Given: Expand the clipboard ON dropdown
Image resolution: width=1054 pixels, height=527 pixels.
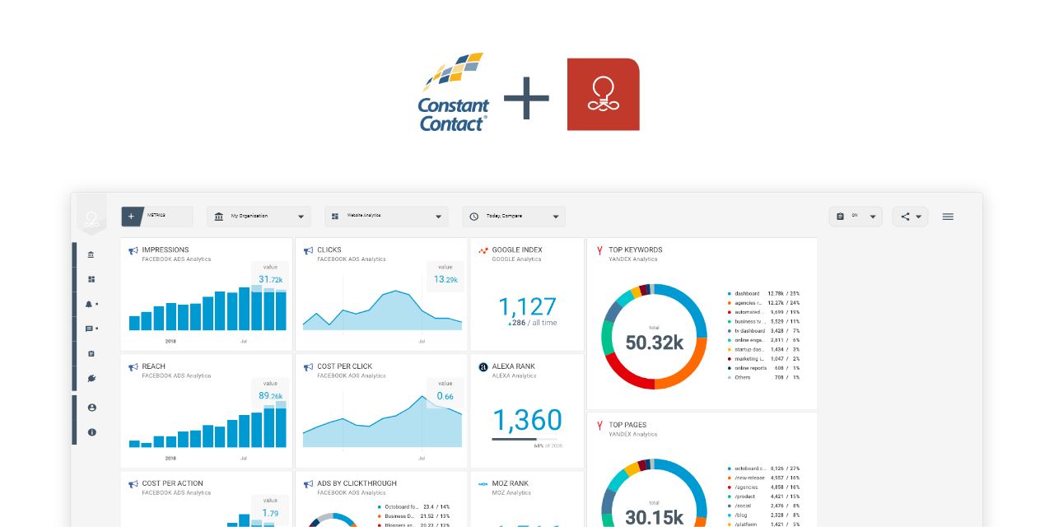Looking at the screenshot, I should click(x=856, y=217).
